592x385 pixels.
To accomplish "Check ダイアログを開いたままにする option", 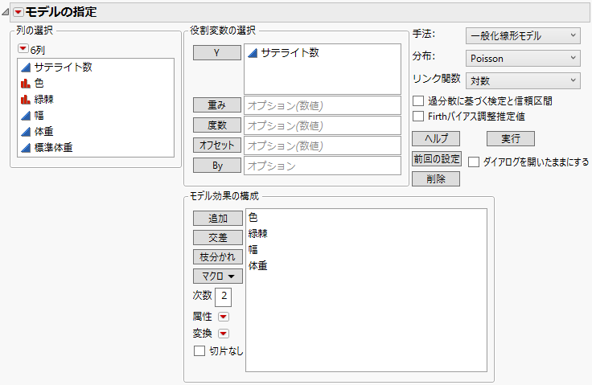I will [x=474, y=162].
